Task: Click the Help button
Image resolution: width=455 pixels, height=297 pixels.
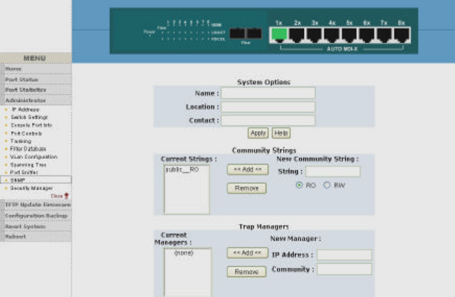Action: point(281,133)
